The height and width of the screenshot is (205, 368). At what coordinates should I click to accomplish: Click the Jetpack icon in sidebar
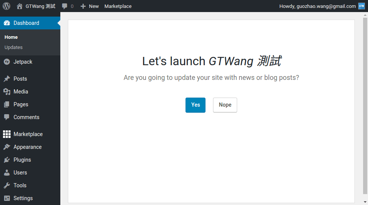7,62
